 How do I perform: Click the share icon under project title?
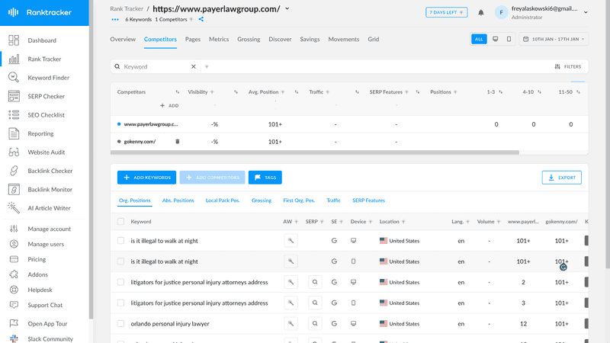201,20
